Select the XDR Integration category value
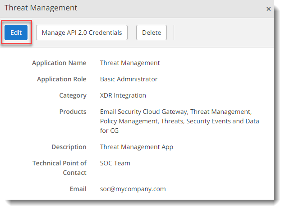The width and height of the screenshot is (285, 211). pos(123,95)
